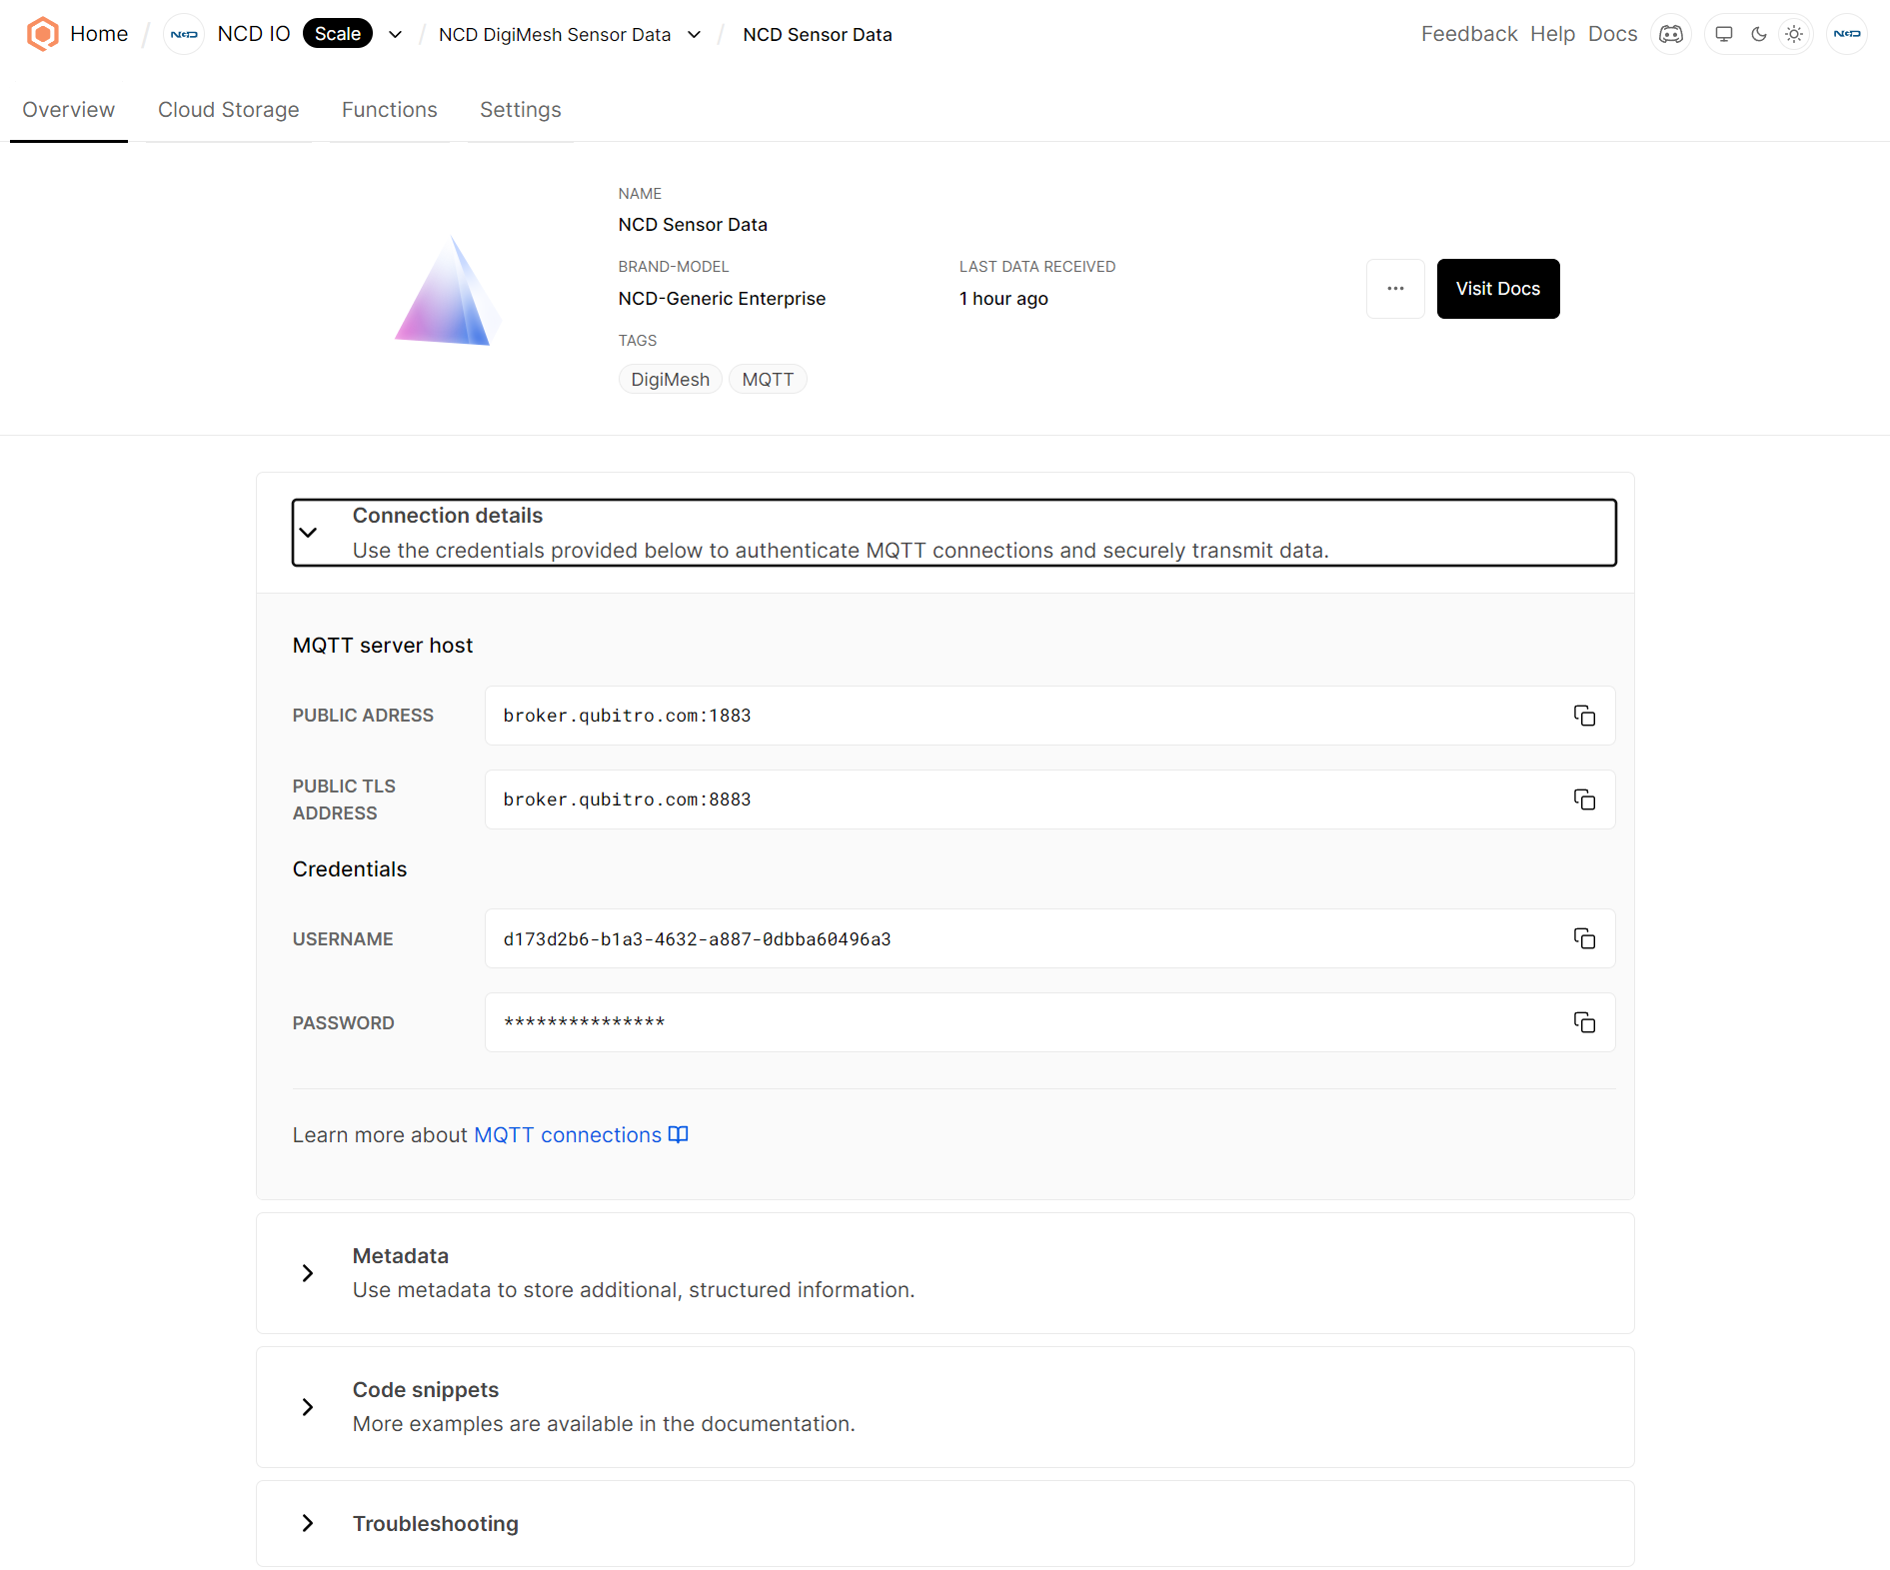Copy the device username credential
Image resolution: width=1890 pixels, height=1570 pixels.
1583,938
